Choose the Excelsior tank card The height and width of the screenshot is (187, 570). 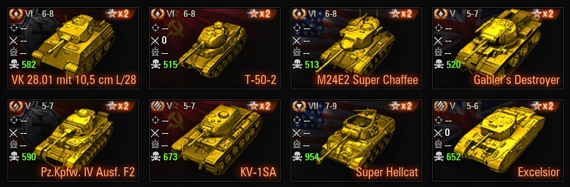point(498,140)
